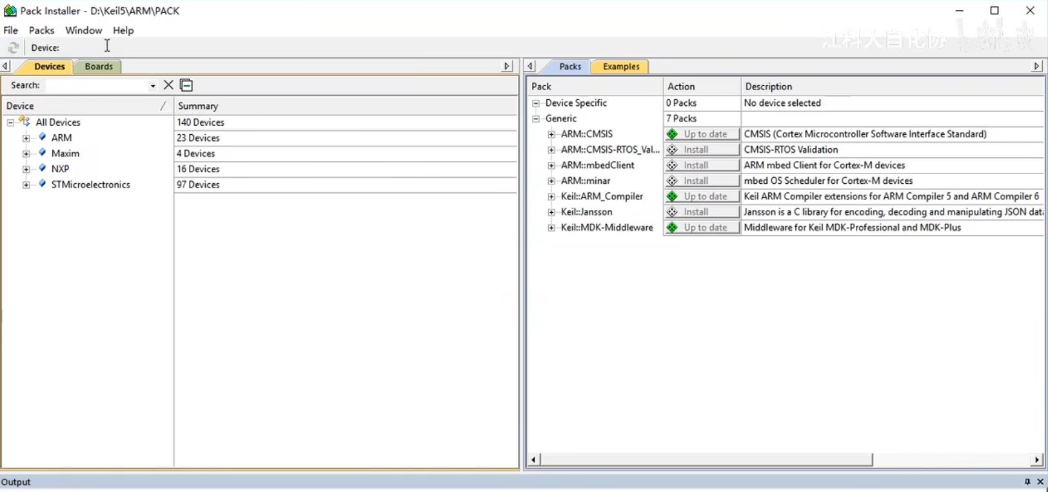Open the File menu

click(x=10, y=30)
